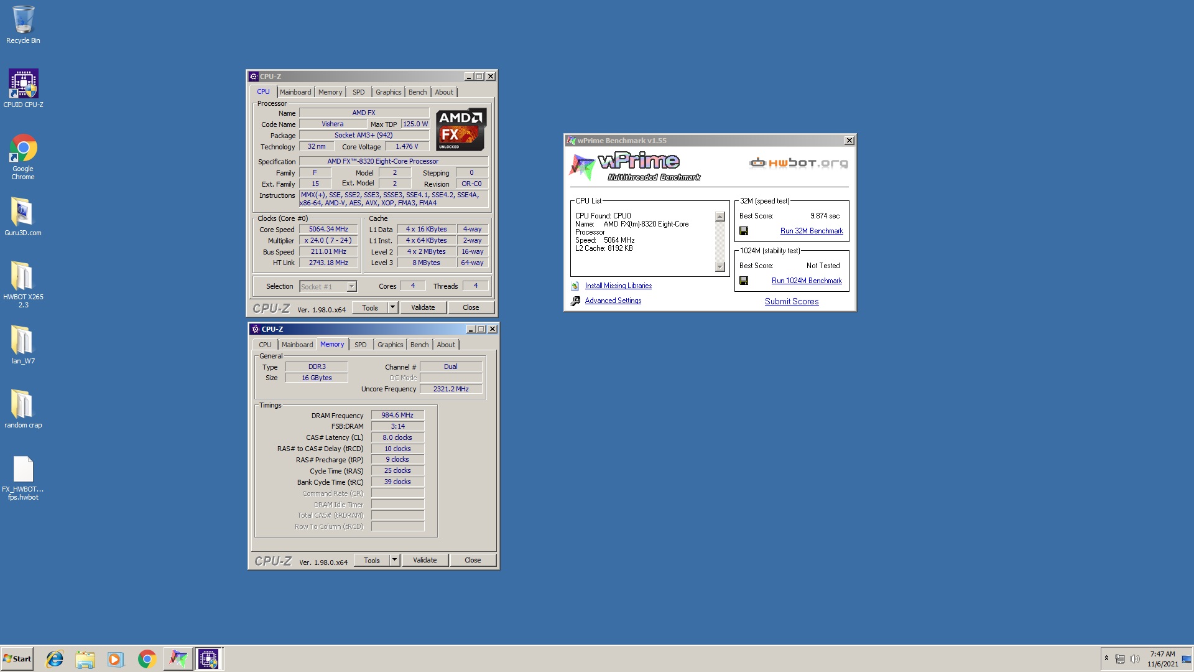1194x672 pixels.
Task: Open Graphics tab in upper CPU-Z
Action: [x=389, y=92]
